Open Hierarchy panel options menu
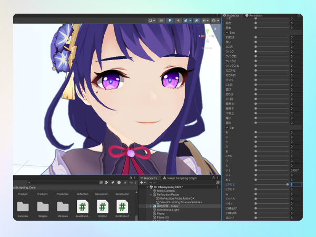The width and height of the screenshot is (316, 237). coord(218,178)
